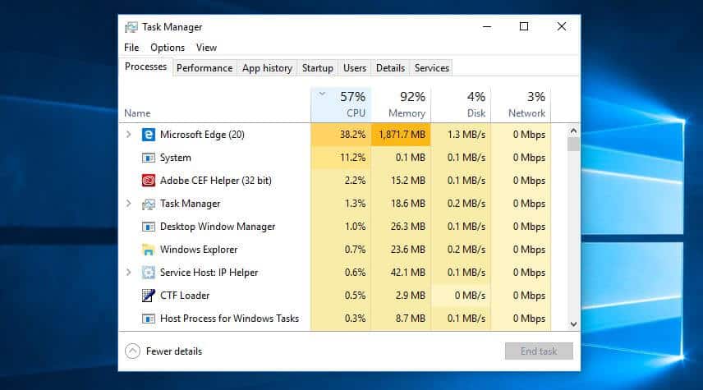Collapse view with Fewer details

[164, 351]
